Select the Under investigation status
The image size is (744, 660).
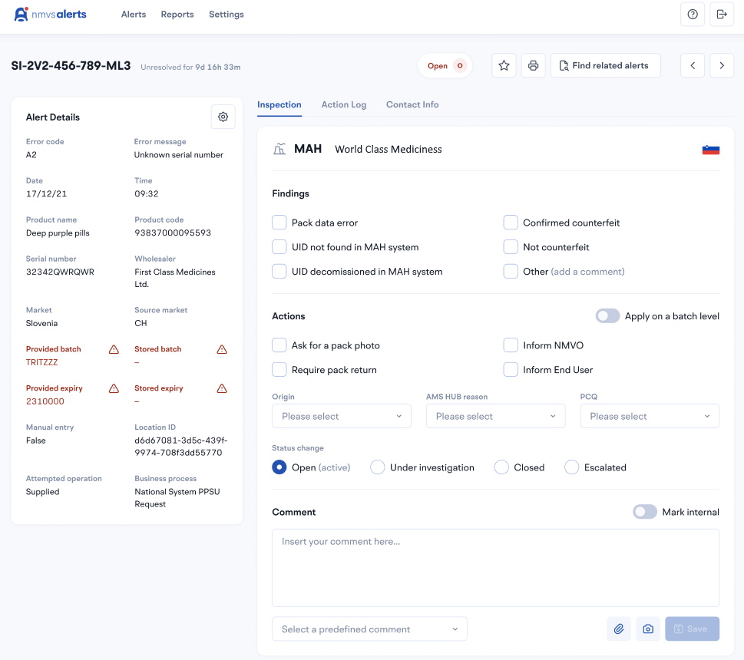(x=378, y=467)
